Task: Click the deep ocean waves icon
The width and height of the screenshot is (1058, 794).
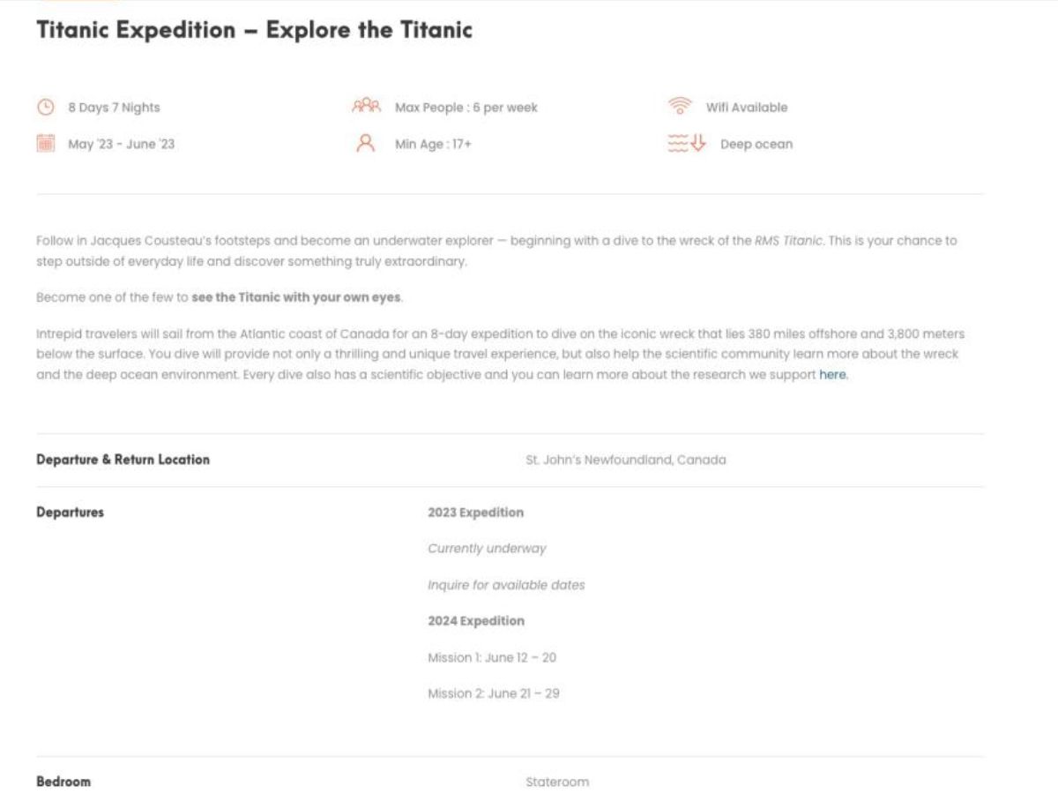Action: point(687,144)
